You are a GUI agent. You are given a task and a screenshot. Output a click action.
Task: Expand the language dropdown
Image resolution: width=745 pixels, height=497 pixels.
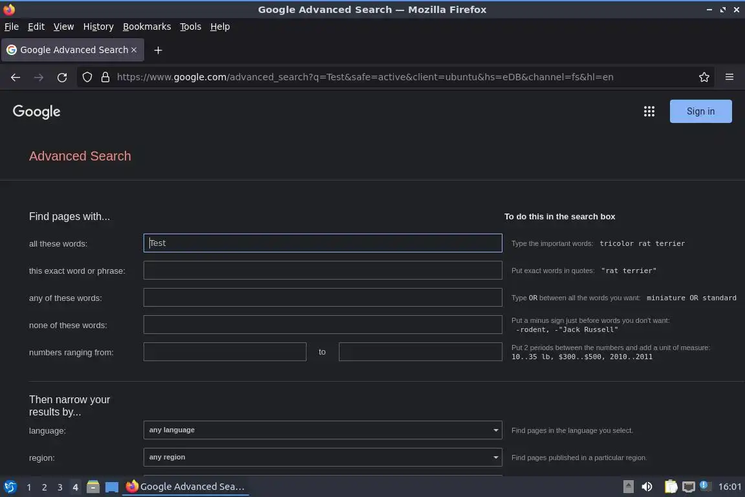[323, 430]
